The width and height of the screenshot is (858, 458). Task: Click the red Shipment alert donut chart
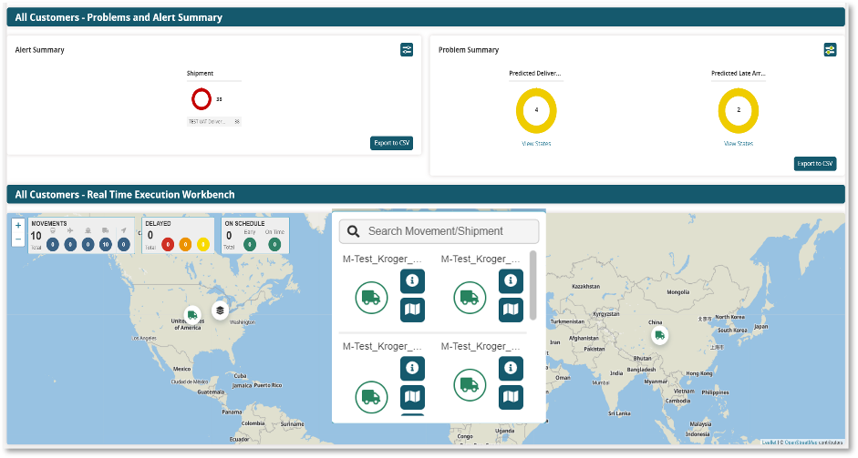click(x=202, y=99)
